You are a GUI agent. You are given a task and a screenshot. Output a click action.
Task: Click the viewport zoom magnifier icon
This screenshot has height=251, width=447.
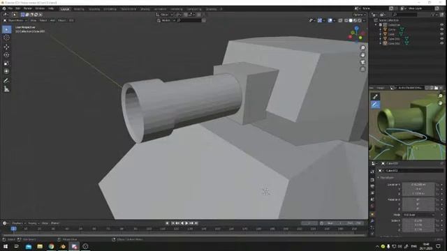click(x=362, y=48)
